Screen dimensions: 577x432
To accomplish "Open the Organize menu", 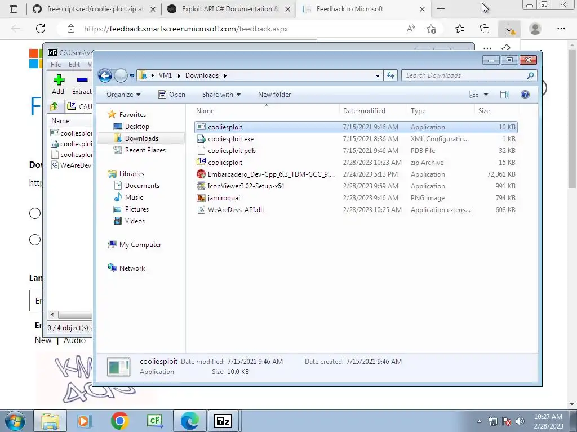I will tap(123, 94).
